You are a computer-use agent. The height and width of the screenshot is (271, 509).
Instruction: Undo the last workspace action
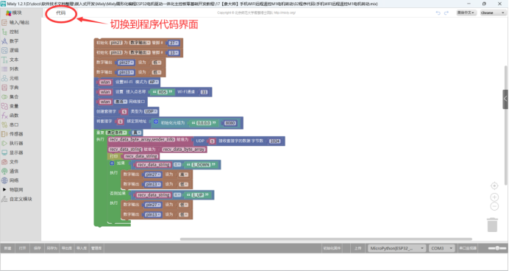438,13
